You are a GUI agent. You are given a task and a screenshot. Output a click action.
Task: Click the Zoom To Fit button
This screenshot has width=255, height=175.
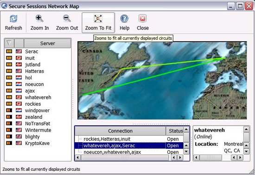[x=98, y=23]
